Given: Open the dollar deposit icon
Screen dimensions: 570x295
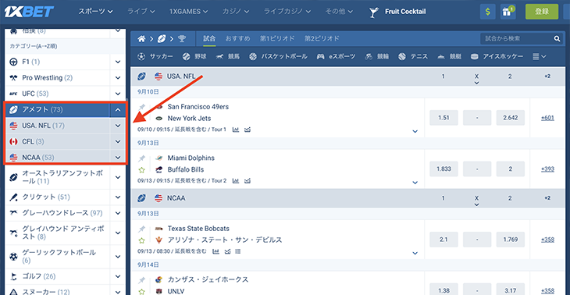Looking at the screenshot, I should tap(487, 12).
